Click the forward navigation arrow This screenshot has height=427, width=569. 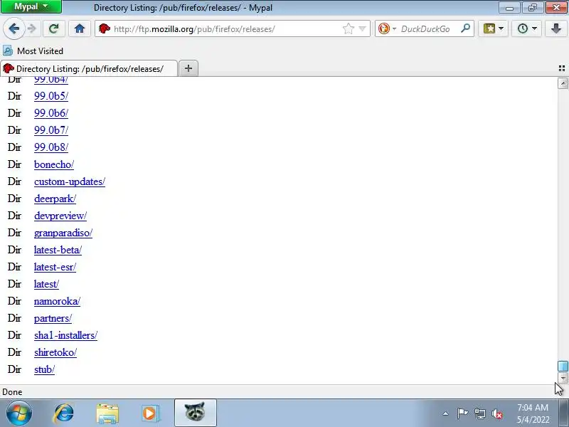pyautogui.click(x=32, y=28)
